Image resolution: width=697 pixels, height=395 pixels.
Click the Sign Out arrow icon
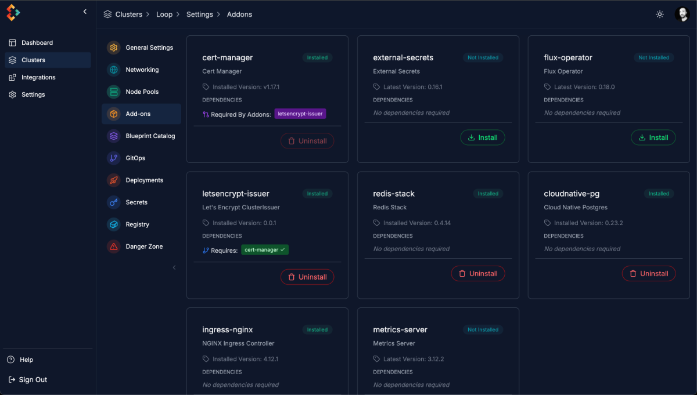pos(12,380)
